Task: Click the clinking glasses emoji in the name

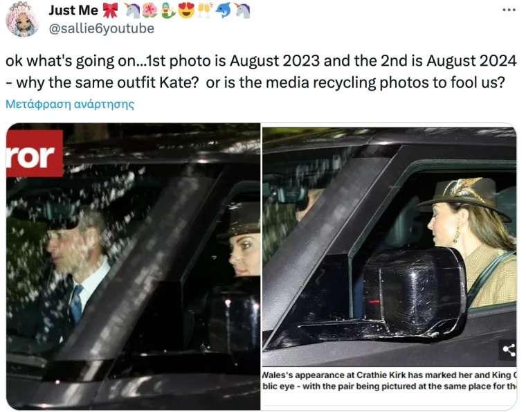Action: (x=205, y=11)
